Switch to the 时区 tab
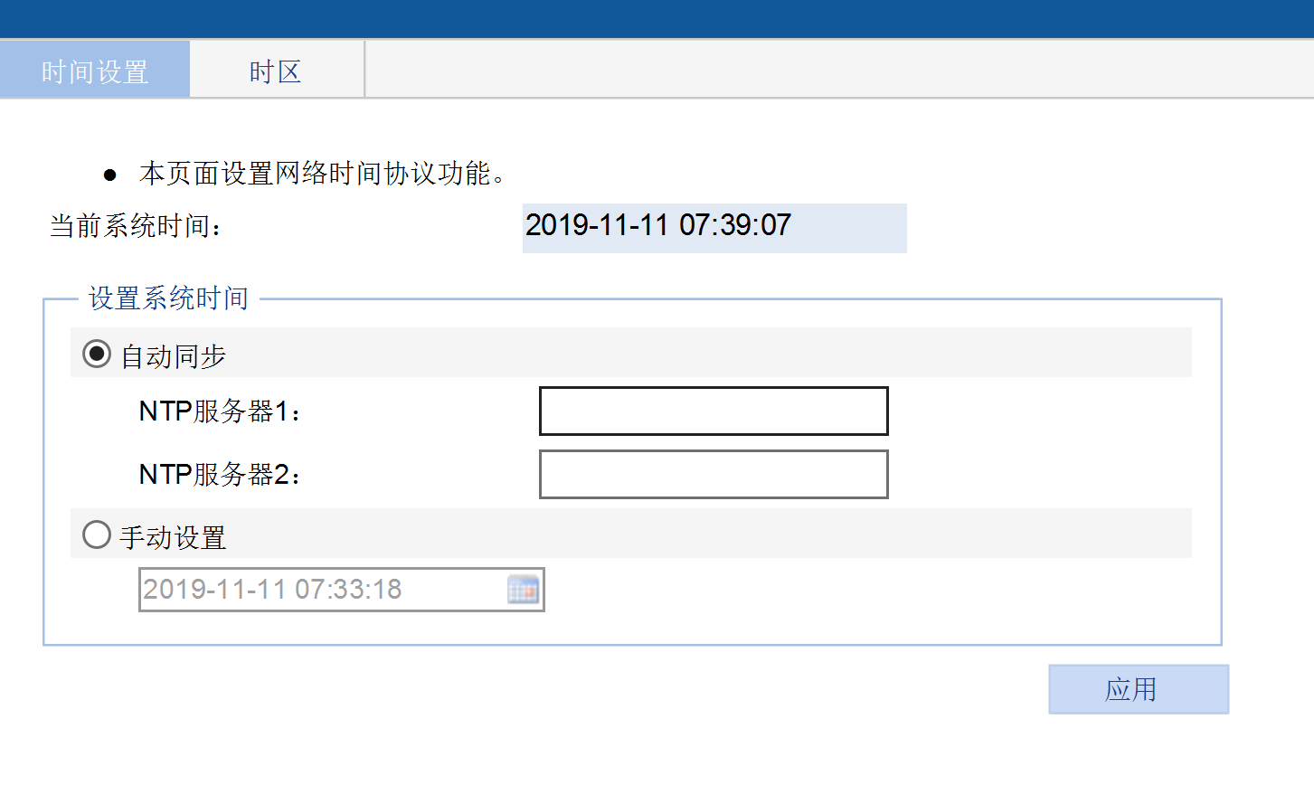This screenshot has height=785, width=1314. click(276, 71)
